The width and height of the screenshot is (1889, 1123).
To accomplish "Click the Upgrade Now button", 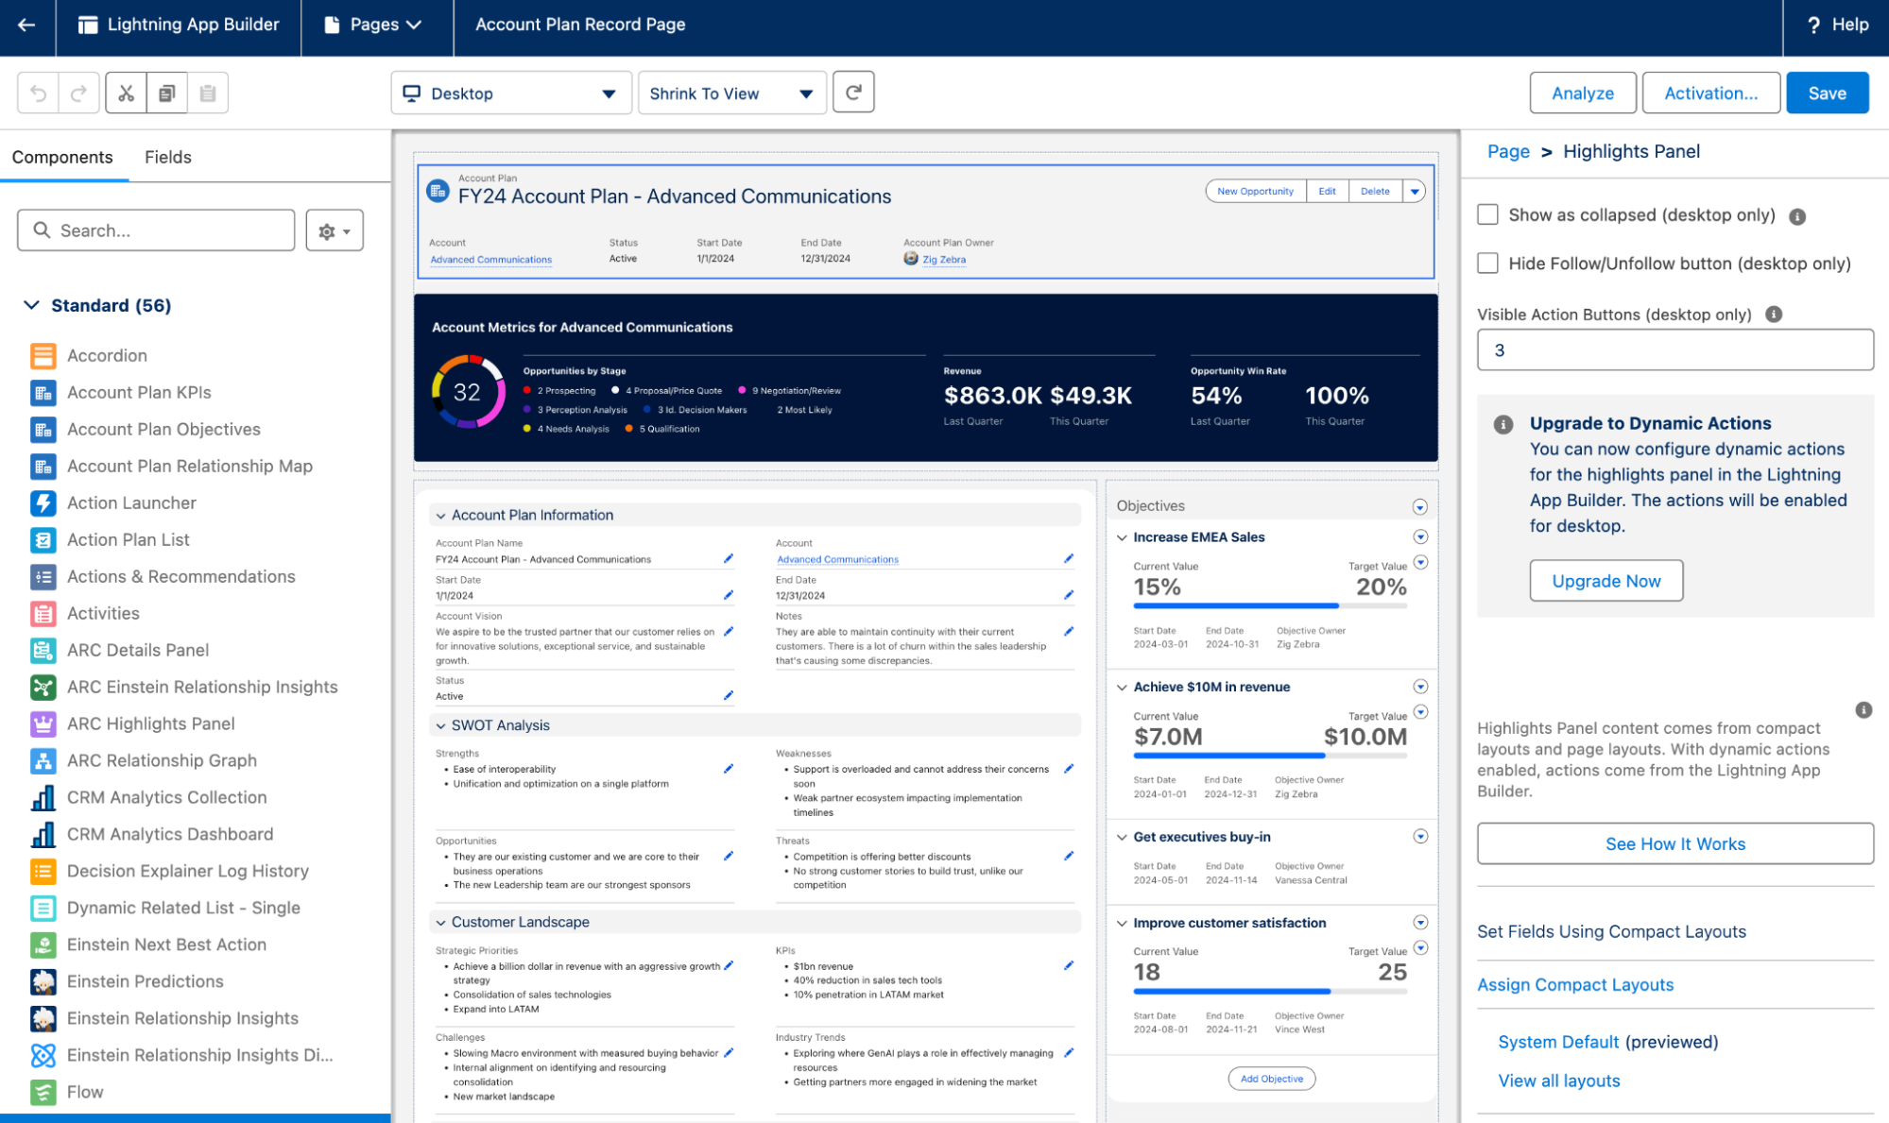I will [1606, 581].
